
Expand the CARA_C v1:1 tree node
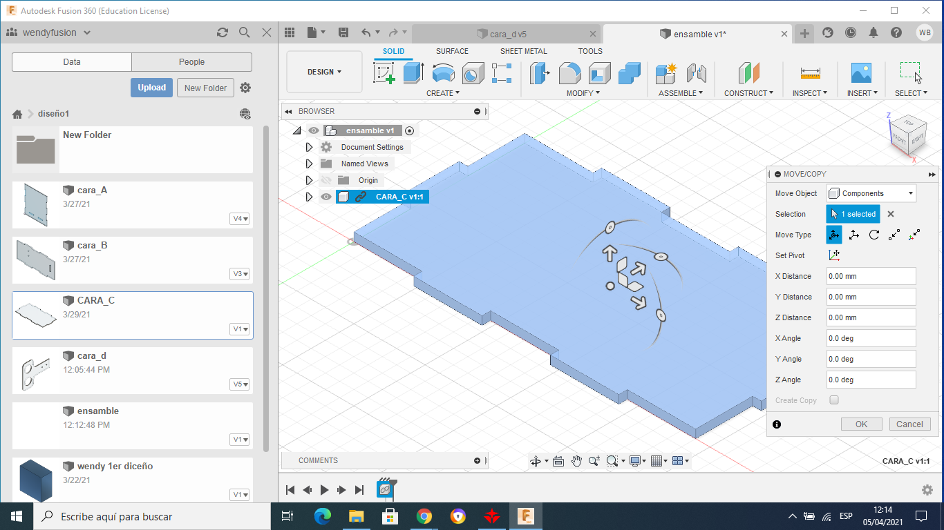[x=309, y=197]
